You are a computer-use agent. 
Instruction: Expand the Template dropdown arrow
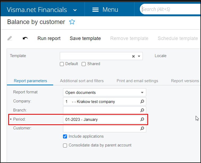(x=139, y=56)
